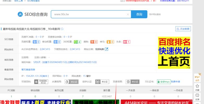Click the 百度权重 paw badge showing 0
Viewport: 204px width, 104px height.
click(36, 42)
